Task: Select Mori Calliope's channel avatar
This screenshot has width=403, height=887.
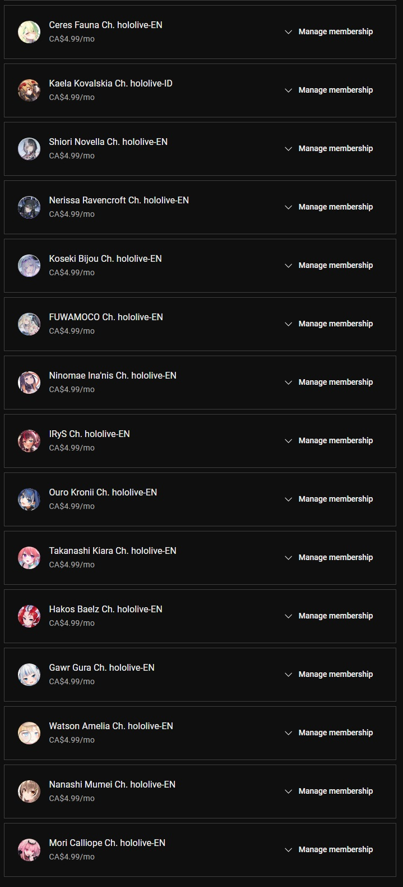Action: pyautogui.click(x=29, y=850)
